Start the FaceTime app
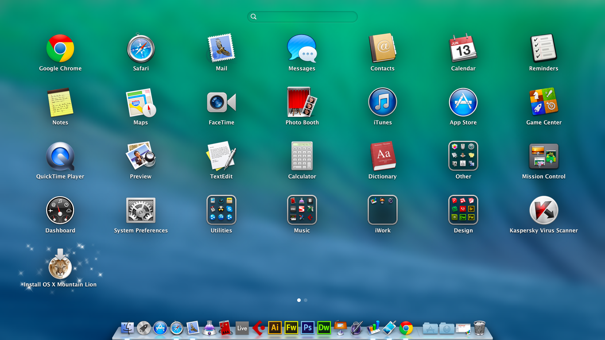This screenshot has width=605, height=340. click(x=221, y=102)
